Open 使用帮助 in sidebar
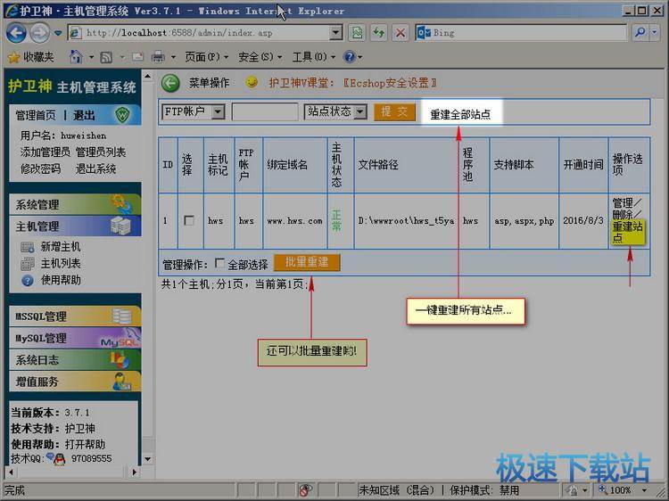The height and width of the screenshot is (501, 669). click(x=61, y=280)
